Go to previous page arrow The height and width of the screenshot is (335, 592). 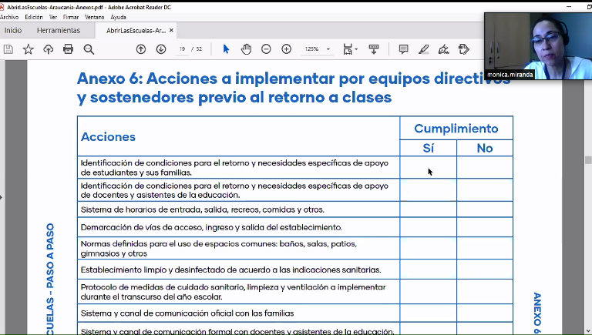(141, 49)
